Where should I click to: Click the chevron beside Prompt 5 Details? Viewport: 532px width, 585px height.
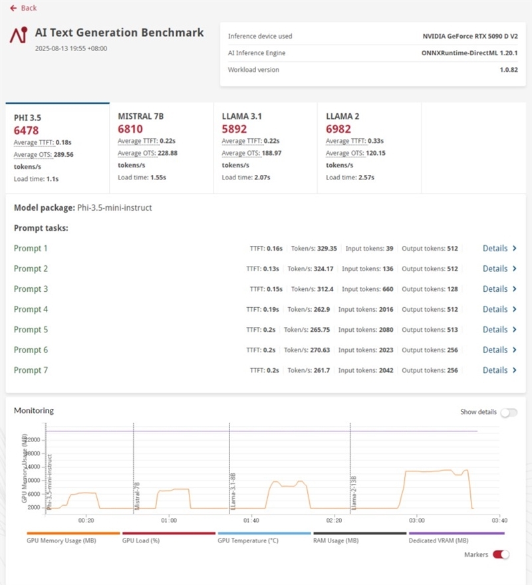coord(515,330)
